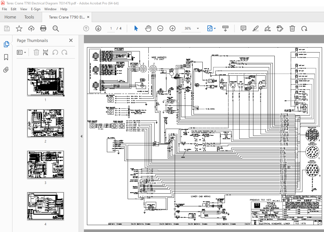Select page 4 thumbnail
Viewport: 324px width, 232px height.
click(45, 206)
